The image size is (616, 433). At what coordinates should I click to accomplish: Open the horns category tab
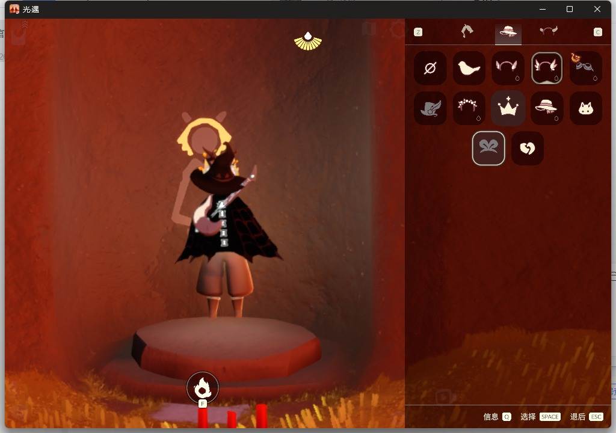point(549,31)
